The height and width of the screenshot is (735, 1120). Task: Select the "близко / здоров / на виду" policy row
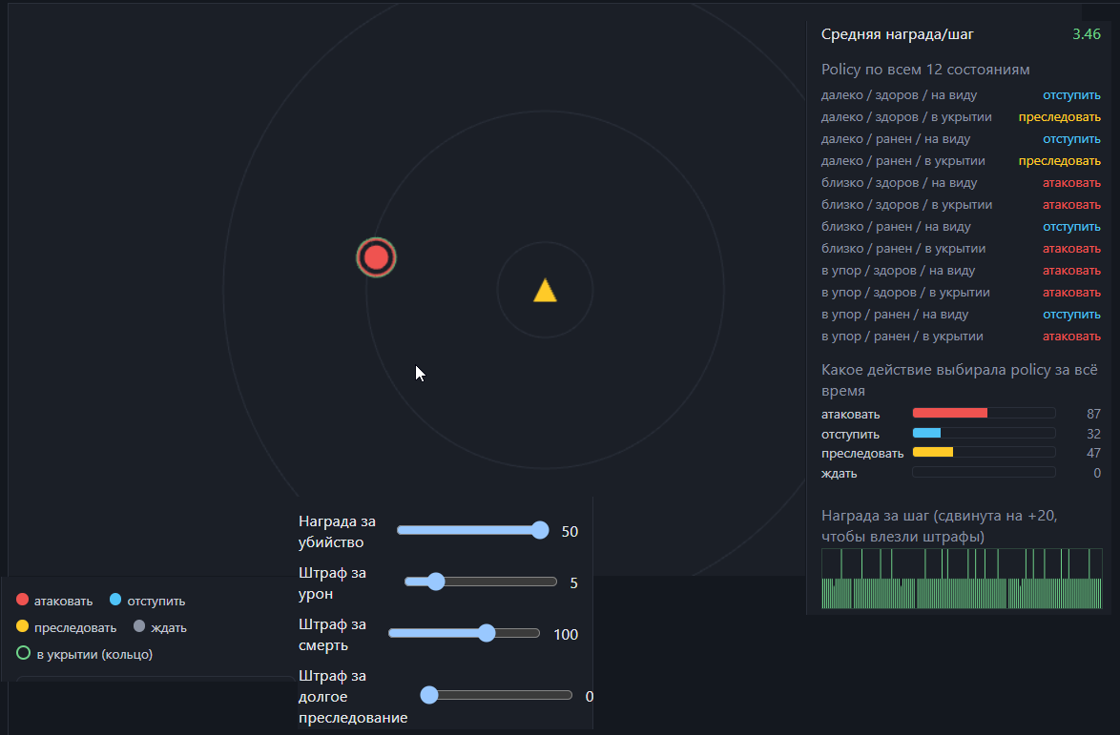click(961, 183)
